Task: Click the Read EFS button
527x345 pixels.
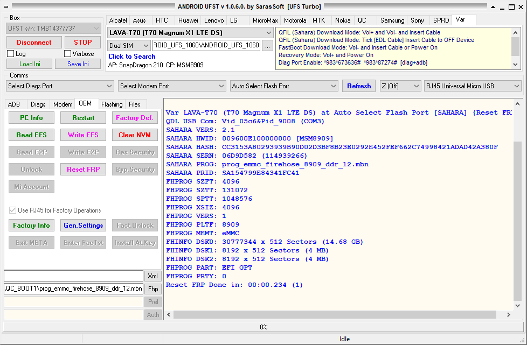Action: (x=31, y=135)
